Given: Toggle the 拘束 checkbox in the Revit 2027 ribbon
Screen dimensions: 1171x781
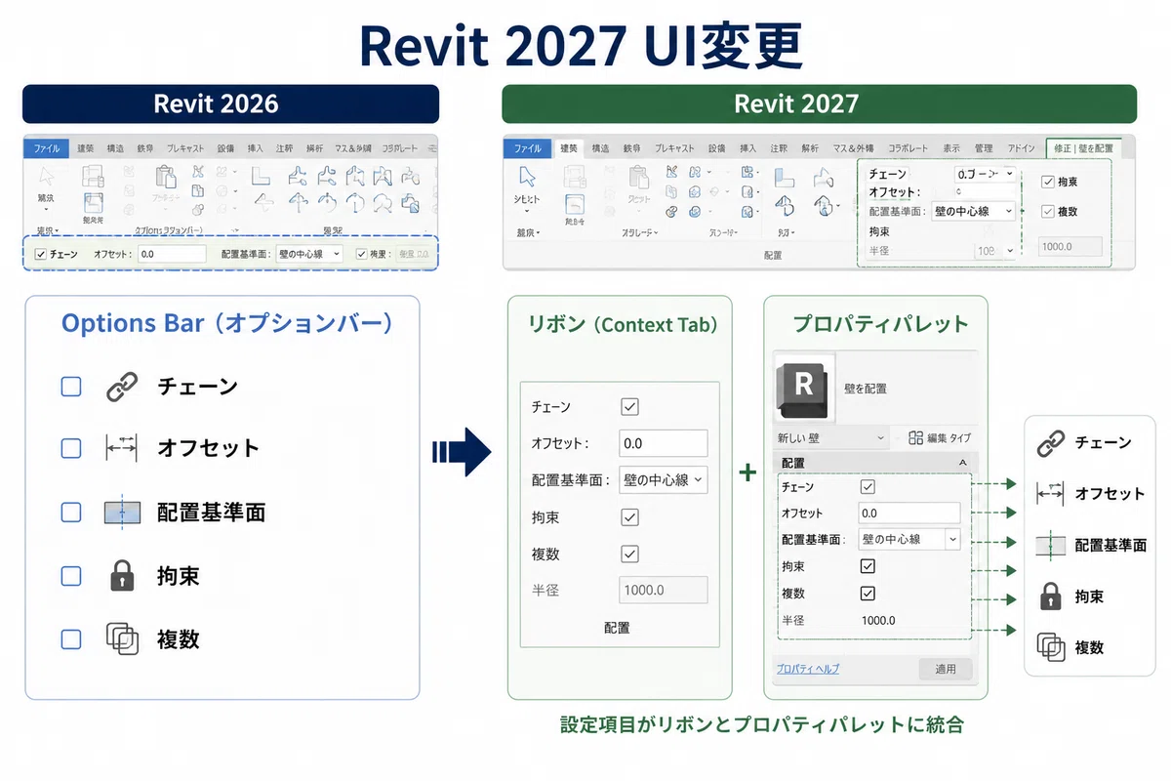Looking at the screenshot, I should click(1047, 182).
